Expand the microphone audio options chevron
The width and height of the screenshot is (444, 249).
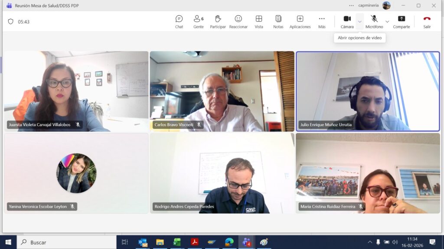(387, 21)
